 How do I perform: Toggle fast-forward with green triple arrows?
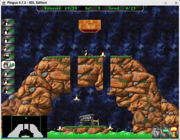coord(165,132)
